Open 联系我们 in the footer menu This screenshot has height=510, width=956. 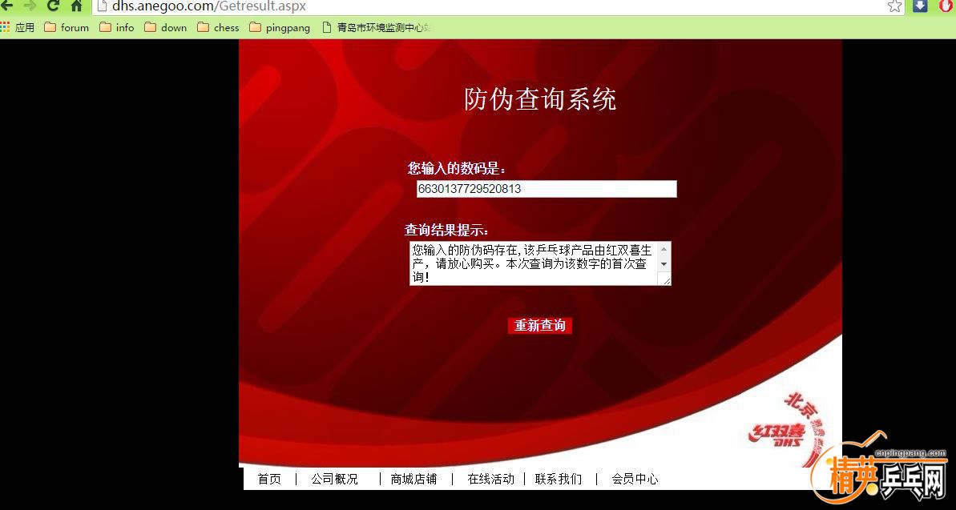[559, 479]
